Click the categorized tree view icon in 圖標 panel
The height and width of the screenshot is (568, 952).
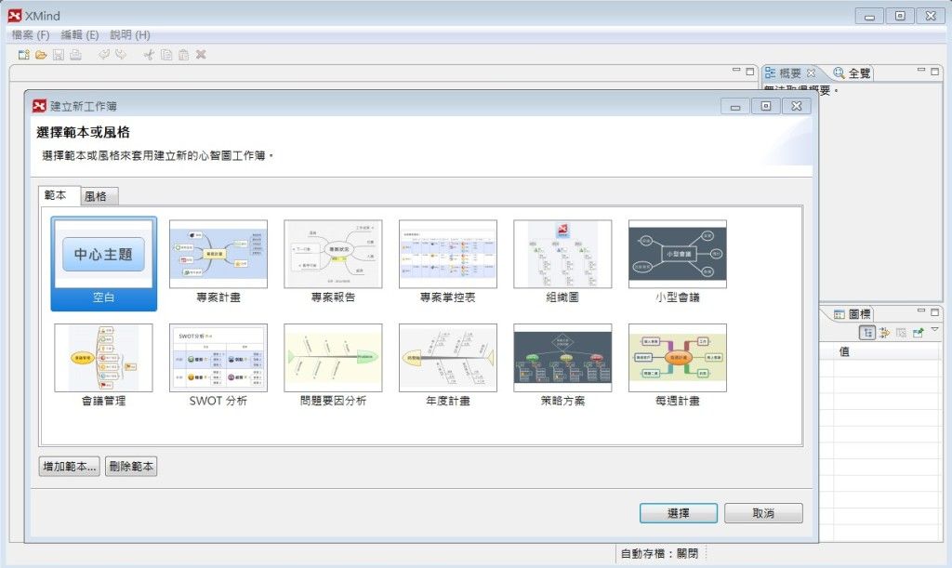point(867,332)
